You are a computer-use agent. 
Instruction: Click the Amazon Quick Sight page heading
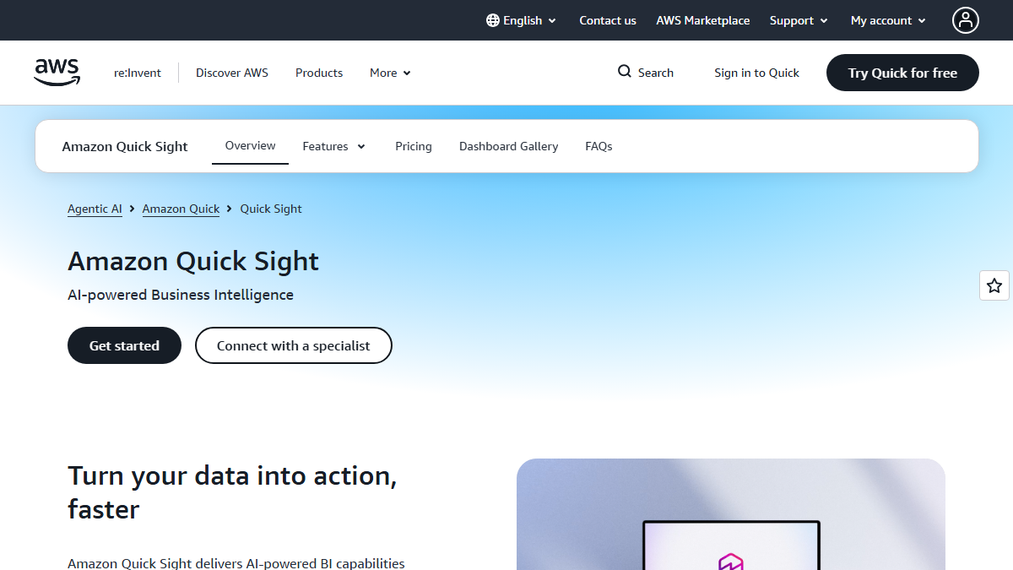point(193,261)
